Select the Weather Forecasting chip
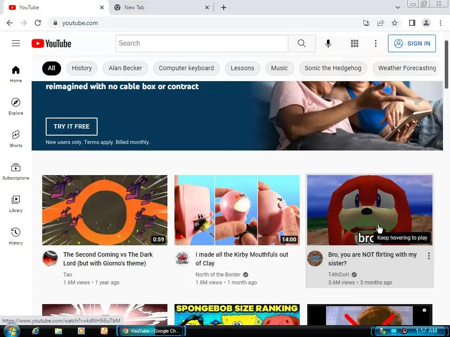This screenshot has width=450, height=337. tap(407, 68)
